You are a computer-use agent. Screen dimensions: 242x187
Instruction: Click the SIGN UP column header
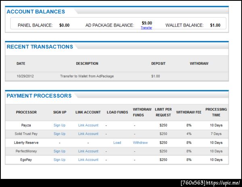60,112
